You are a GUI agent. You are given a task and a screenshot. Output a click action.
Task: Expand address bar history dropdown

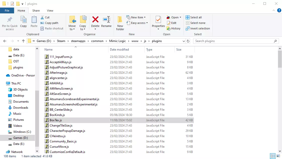(184, 41)
